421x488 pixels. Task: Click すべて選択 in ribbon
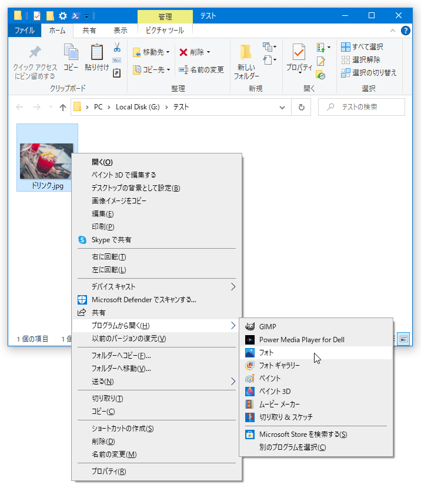point(362,47)
